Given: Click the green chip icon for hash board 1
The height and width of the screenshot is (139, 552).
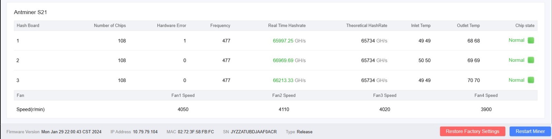Looking at the screenshot, I should tap(531, 40).
